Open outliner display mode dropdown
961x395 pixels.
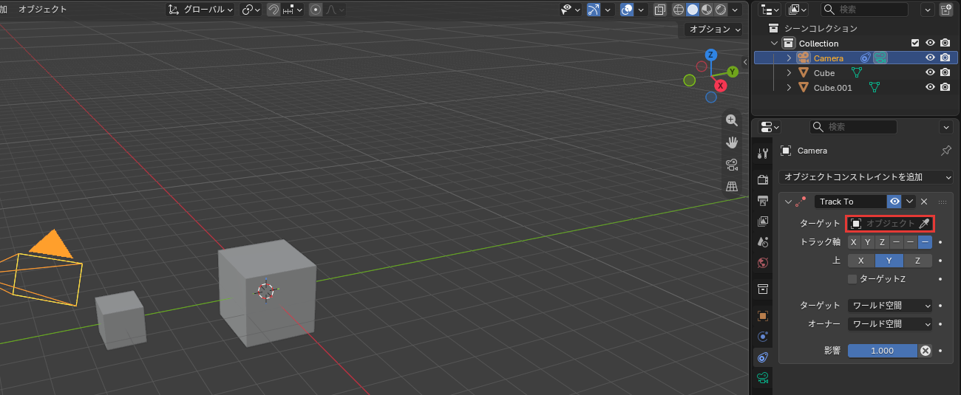pyautogui.click(x=798, y=10)
